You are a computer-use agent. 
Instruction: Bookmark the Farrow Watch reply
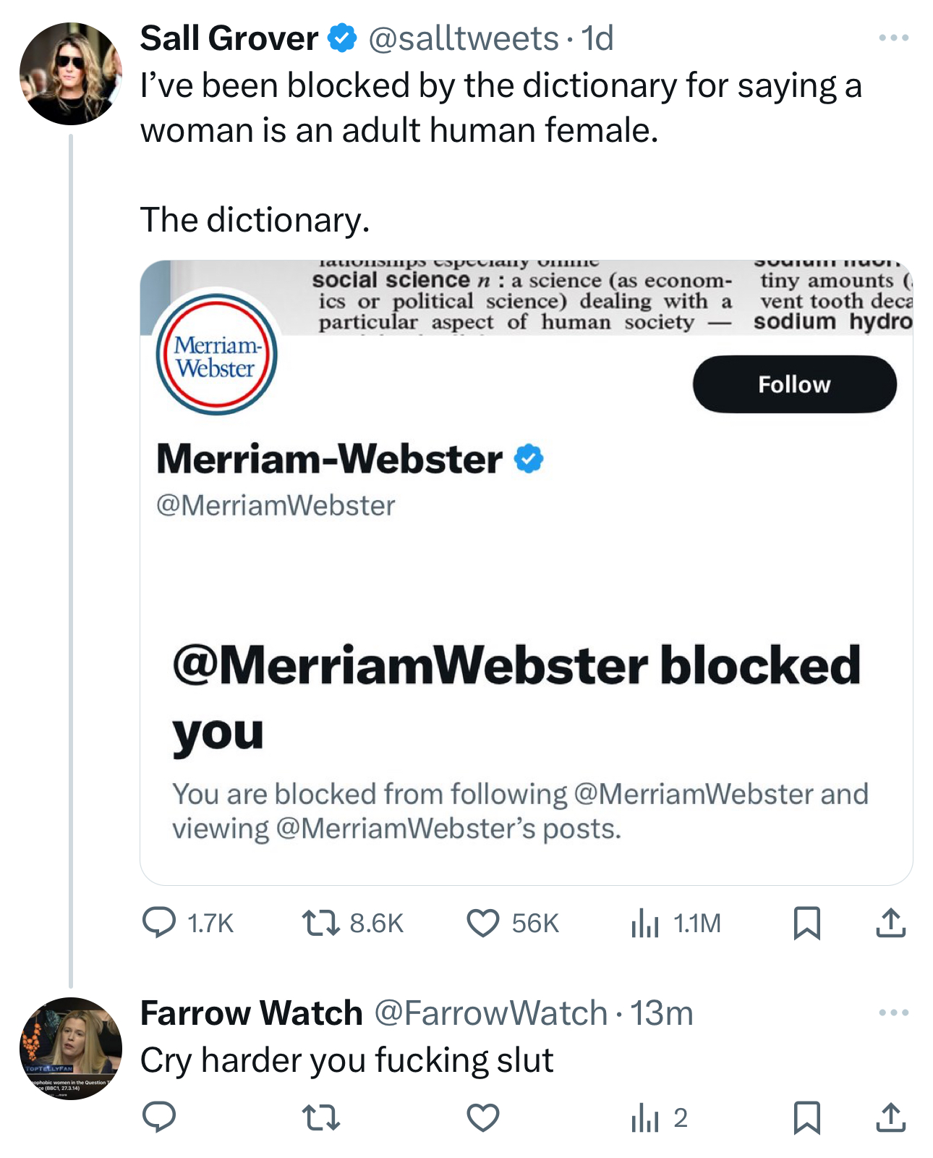point(806,1117)
